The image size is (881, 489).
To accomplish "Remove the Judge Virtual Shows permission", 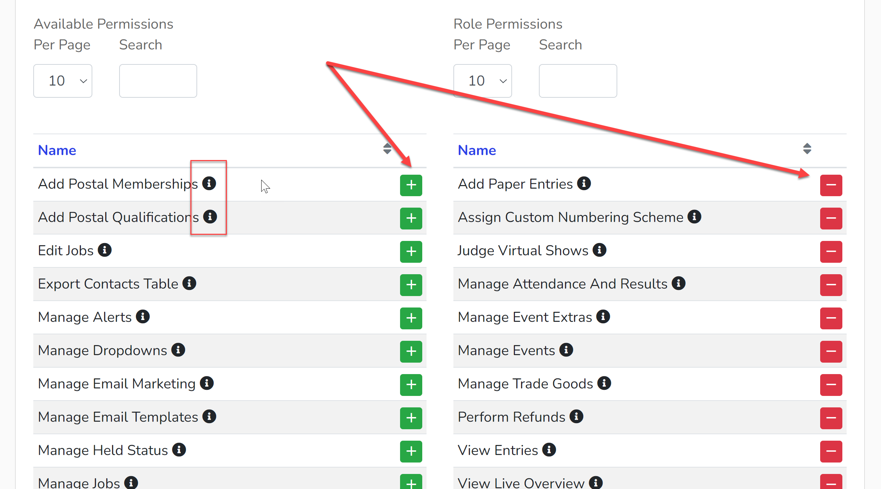I will click(831, 252).
